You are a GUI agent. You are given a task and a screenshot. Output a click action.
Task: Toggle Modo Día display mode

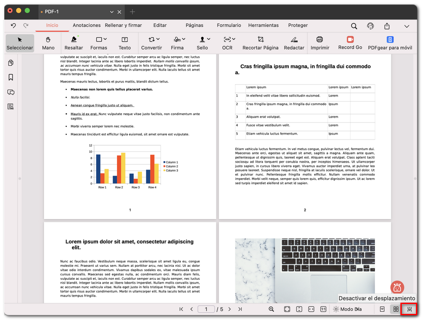(347, 309)
